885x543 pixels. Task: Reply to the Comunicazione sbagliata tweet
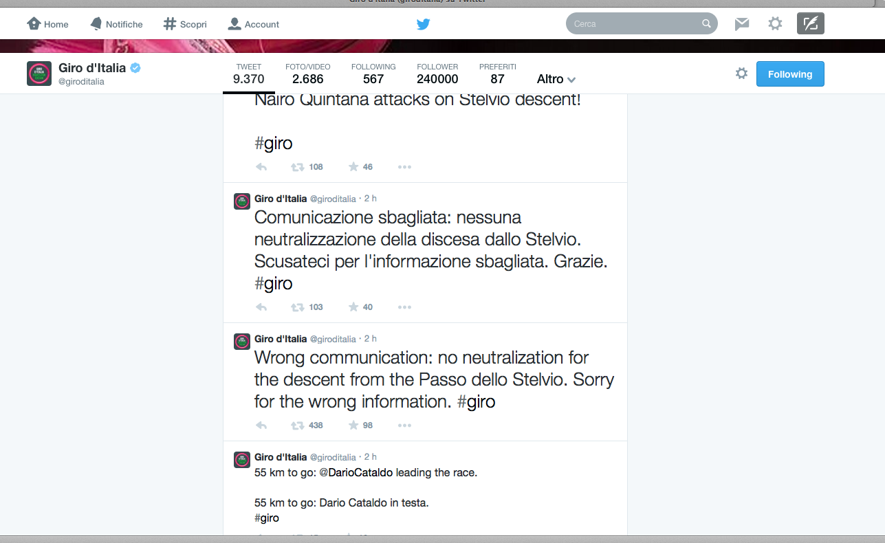coord(261,307)
